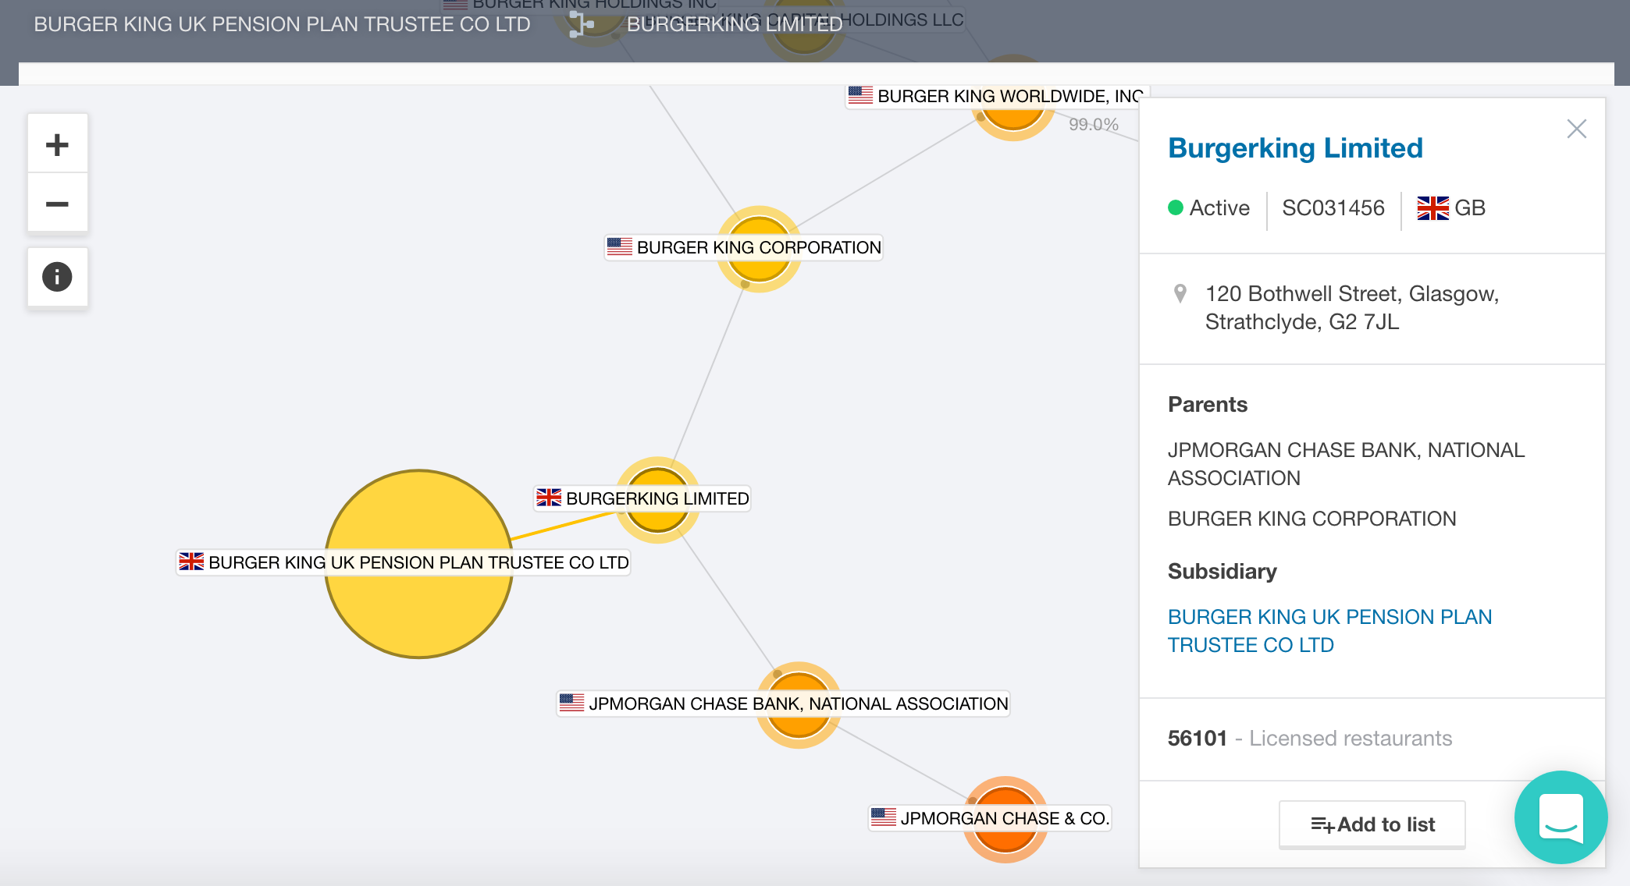Open Burger King UK Pension Plan Trustee subsidiary link
The width and height of the screenshot is (1630, 886).
coord(1329,631)
